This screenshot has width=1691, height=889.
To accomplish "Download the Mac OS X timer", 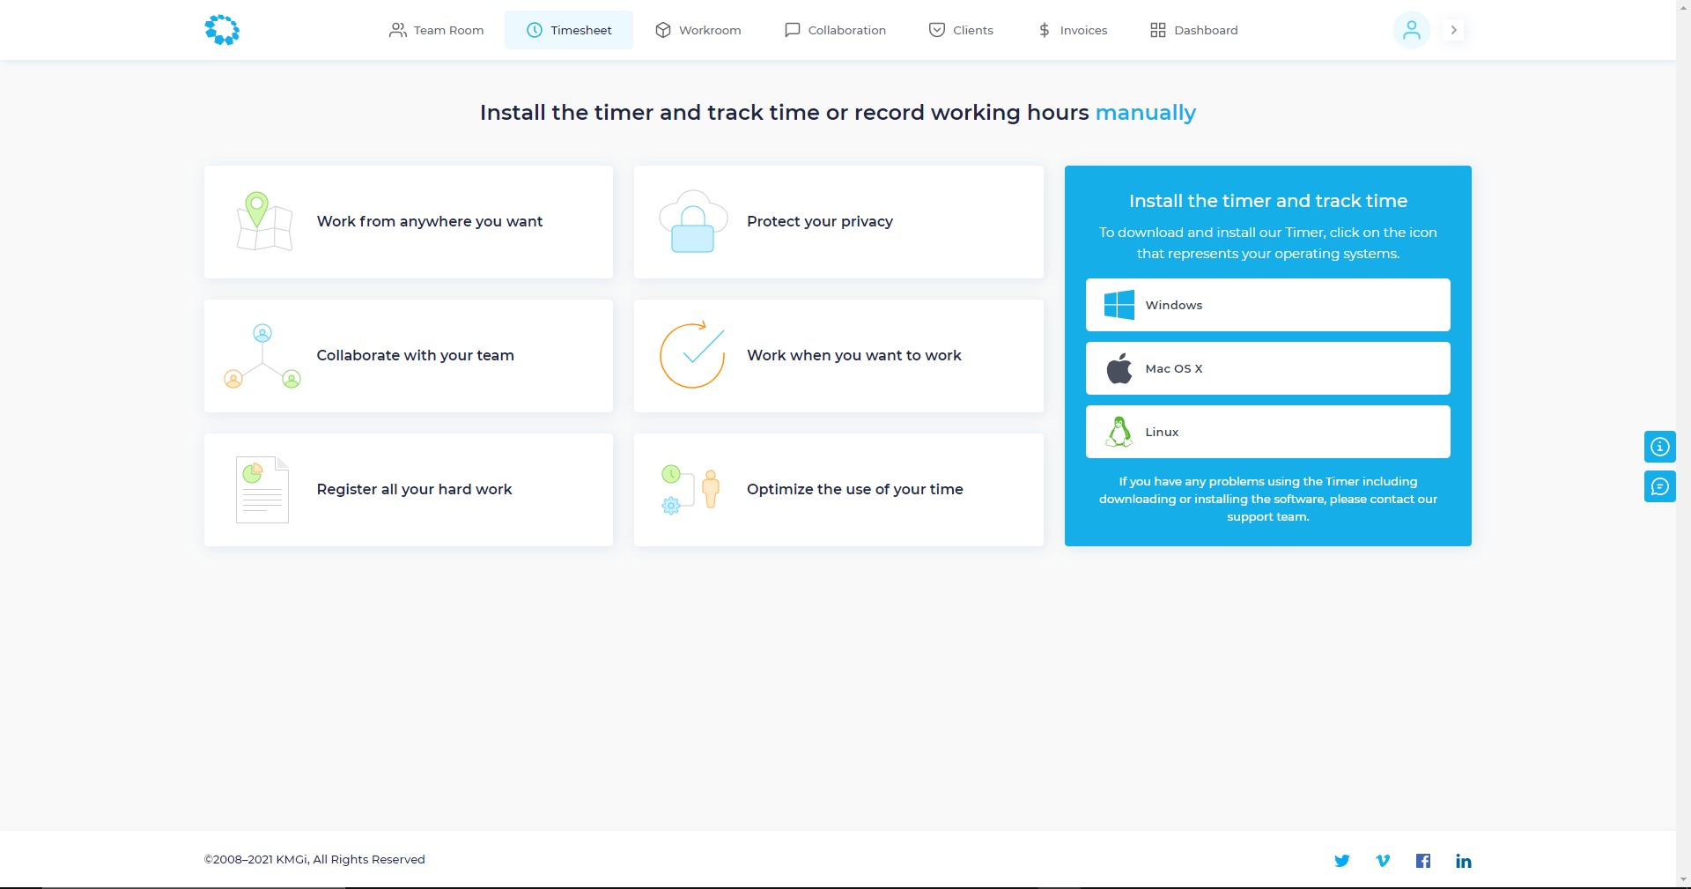I will coord(1267,368).
